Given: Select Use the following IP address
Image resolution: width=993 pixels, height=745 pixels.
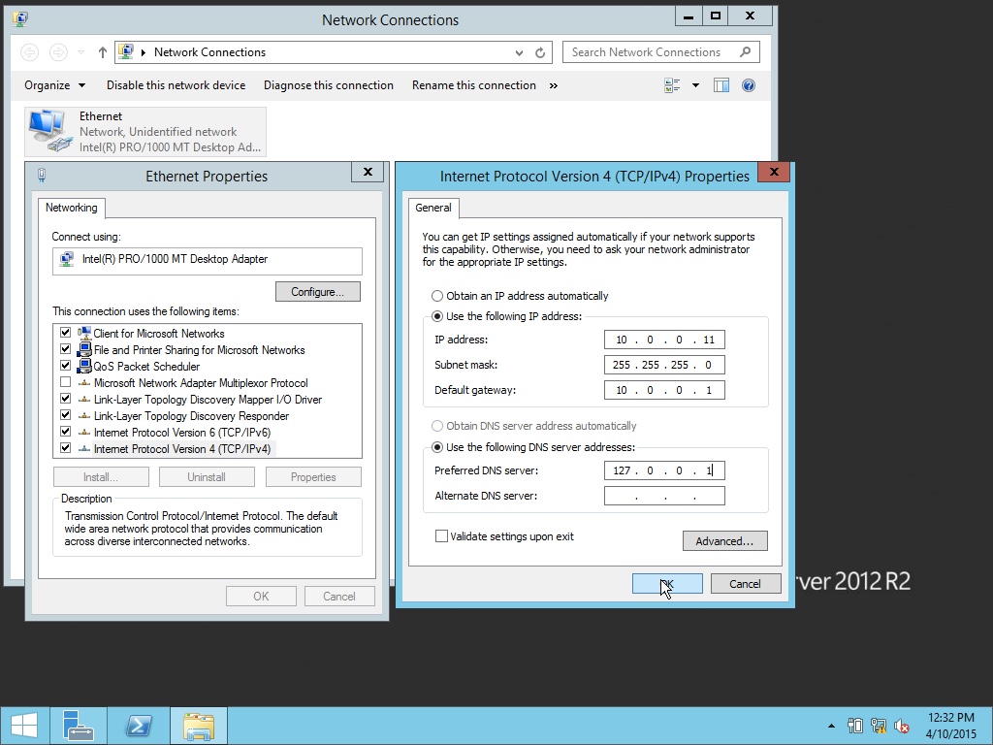Looking at the screenshot, I should (437, 316).
